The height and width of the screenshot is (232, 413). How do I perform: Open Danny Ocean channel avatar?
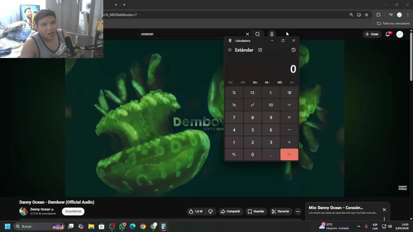24,211
